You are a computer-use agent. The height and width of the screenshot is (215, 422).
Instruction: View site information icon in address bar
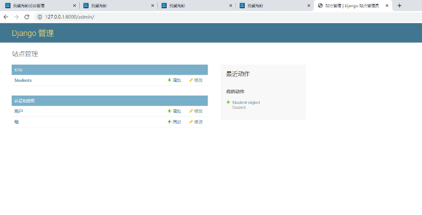click(x=40, y=17)
